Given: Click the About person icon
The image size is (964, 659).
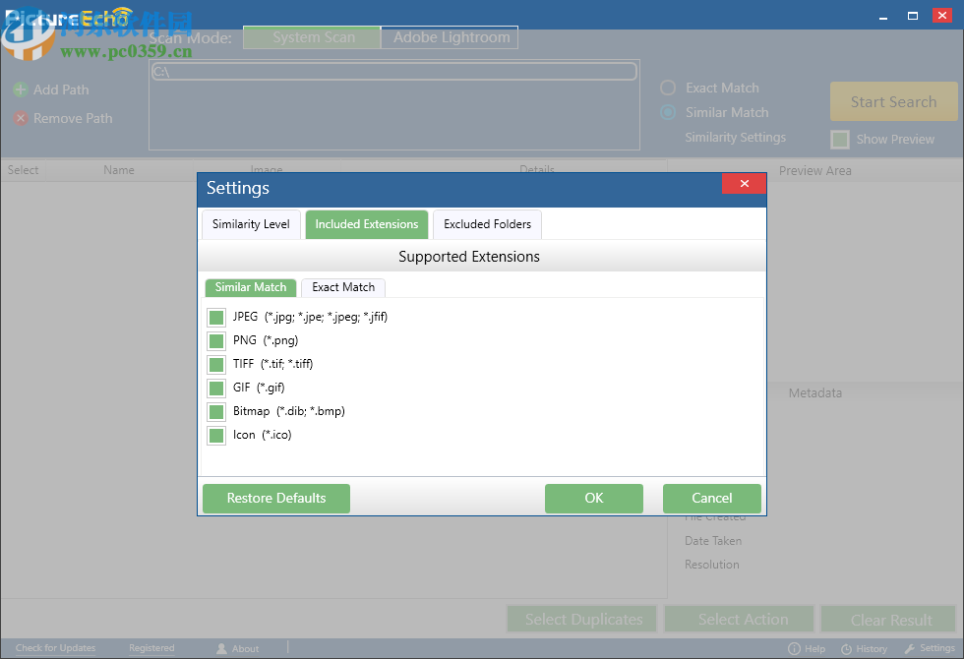Looking at the screenshot, I should click(222, 648).
